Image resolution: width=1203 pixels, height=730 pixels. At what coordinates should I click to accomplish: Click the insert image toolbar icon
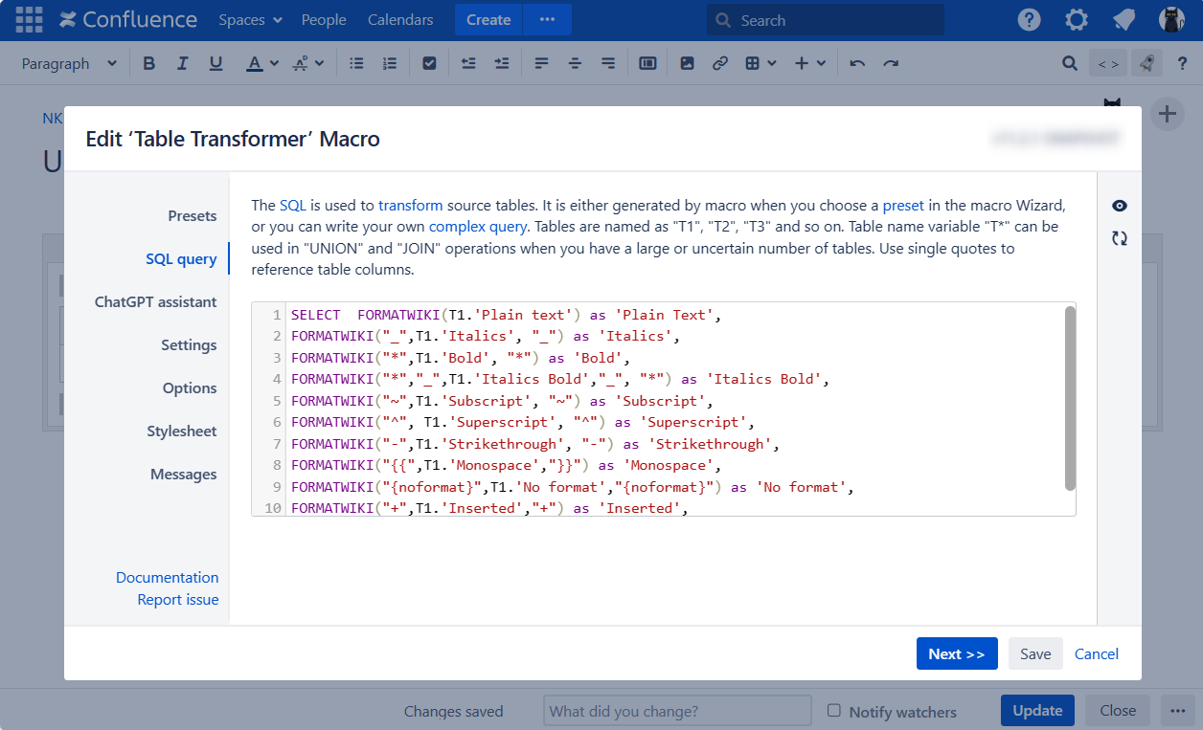tap(687, 63)
